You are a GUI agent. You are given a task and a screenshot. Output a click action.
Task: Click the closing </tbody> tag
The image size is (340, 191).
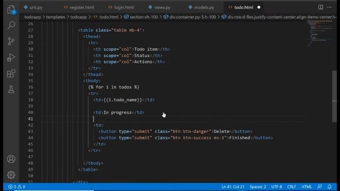93,163
